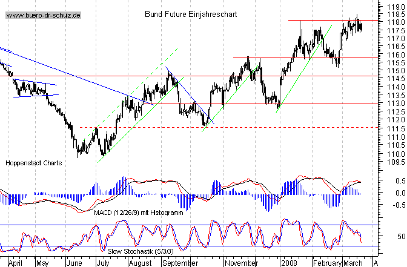Open the www.buero-dr-schulz.de website link
The width and height of the screenshot is (407, 267).
[x=44, y=14]
